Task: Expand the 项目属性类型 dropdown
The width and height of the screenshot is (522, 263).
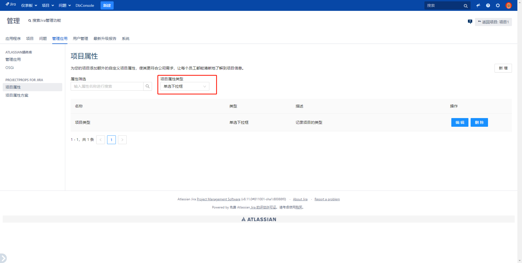Action: click(x=185, y=86)
